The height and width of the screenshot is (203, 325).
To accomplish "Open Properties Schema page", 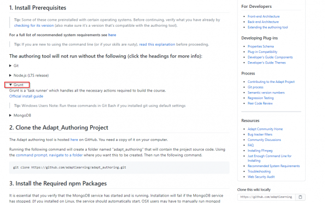I will (x=260, y=46).
